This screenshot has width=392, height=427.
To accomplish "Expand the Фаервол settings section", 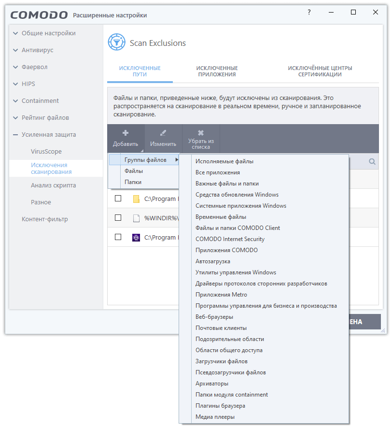I will pyautogui.click(x=34, y=67).
